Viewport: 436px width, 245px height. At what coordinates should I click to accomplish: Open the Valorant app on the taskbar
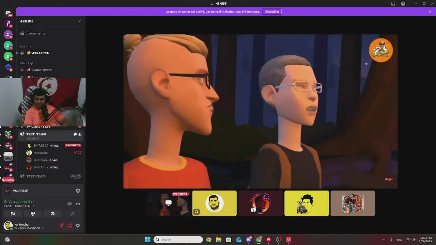(x=289, y=240)
